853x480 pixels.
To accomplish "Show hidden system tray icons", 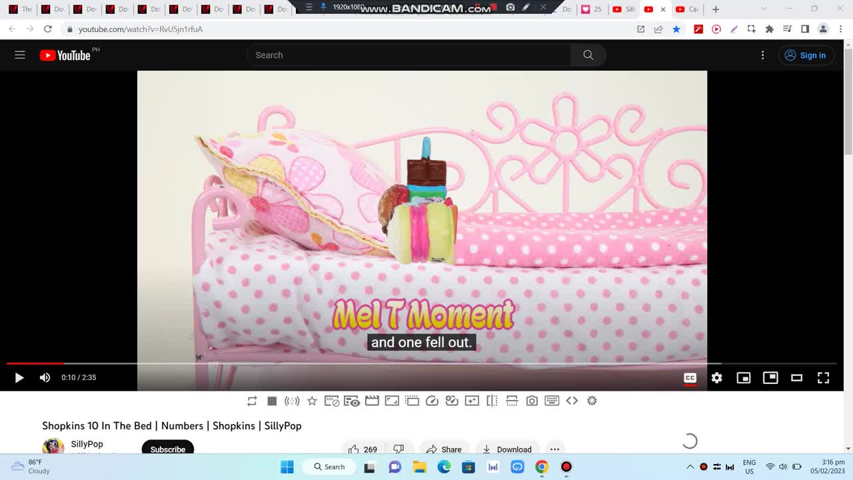I will click(690, 467).
